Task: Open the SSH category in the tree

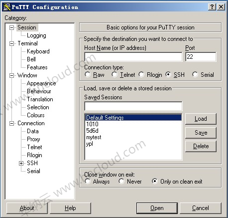Action: pyautogui.click(x=32, y=163)
